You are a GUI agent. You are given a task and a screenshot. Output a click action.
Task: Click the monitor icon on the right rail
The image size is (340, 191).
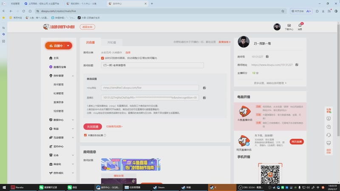329,143
